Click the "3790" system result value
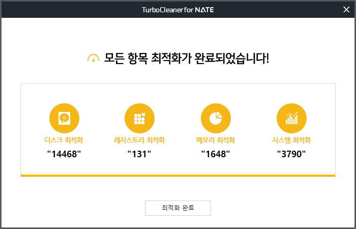The height and width of the screenshot is (229, 356). (x=291, y=154)
